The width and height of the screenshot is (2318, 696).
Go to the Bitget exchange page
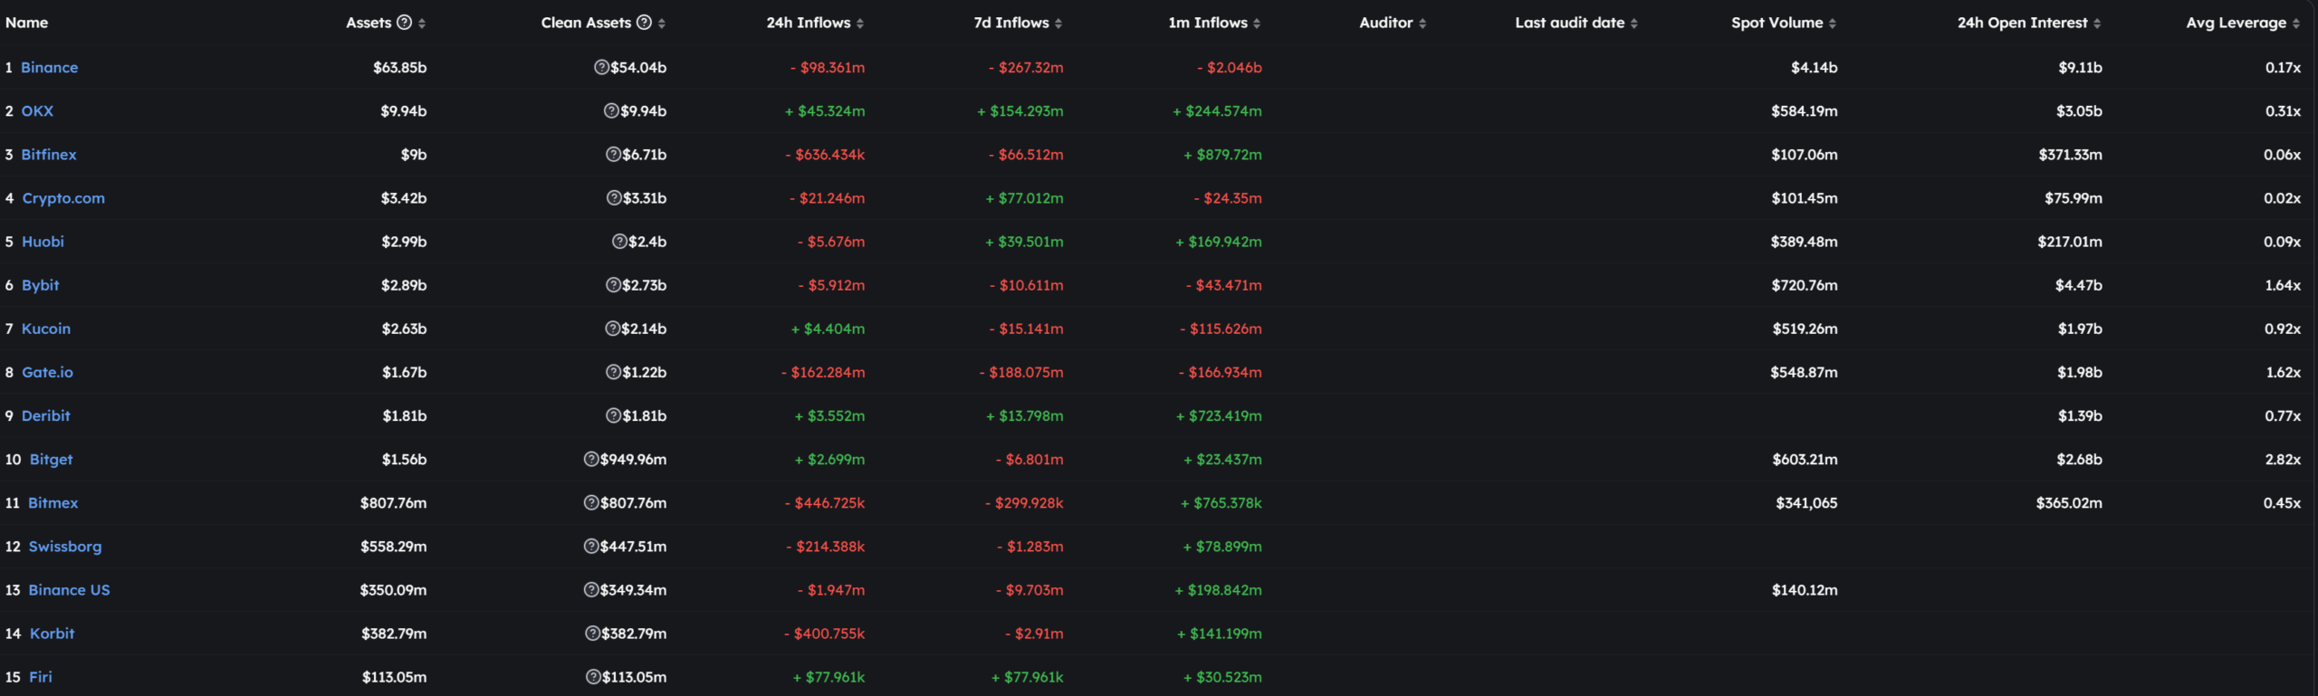pyautogui.click(x=52, y=459)
